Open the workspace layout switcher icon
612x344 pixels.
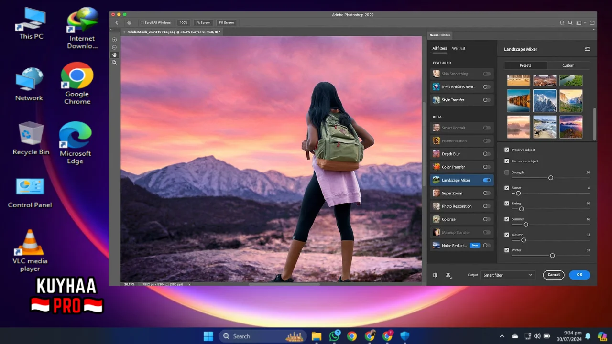coord(579,22)
